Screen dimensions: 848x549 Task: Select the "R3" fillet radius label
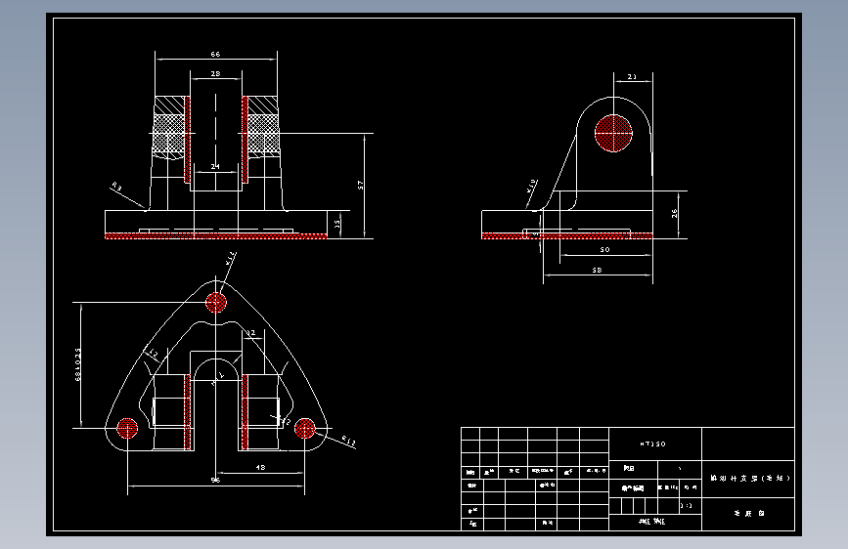pyautogui.click(x=116, y=188)
